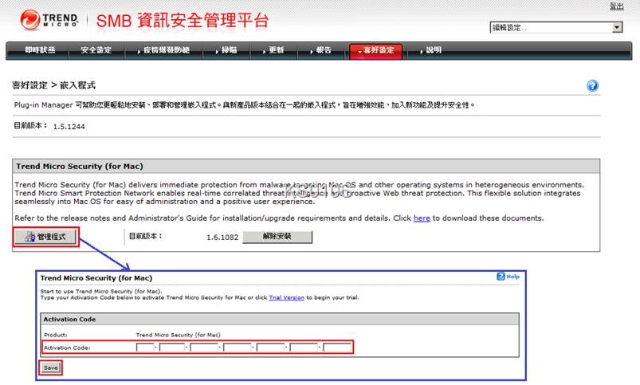Screen dimensions: 640x385
Task: Click the 管理程式 button
Action: pos(45,237)
